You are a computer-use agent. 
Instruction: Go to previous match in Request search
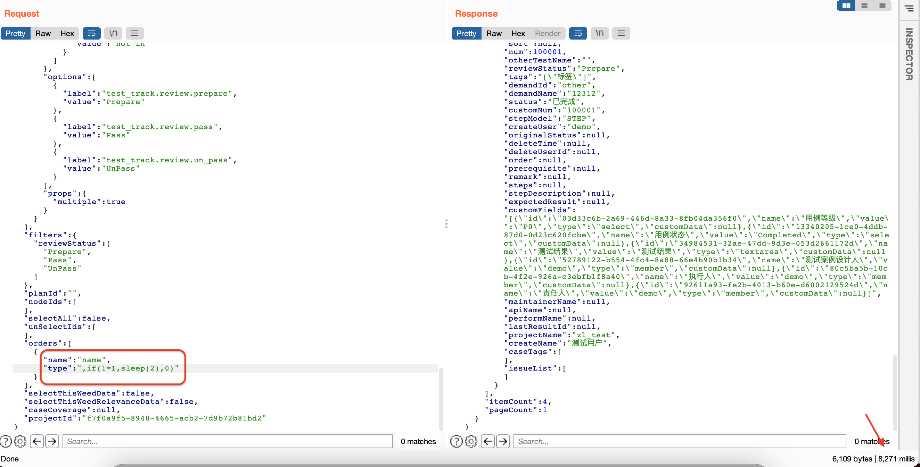coord(37,441)
